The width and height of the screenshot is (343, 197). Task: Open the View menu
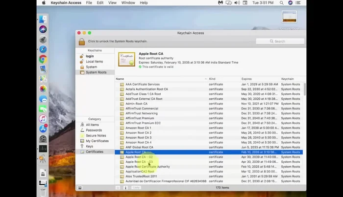(113, 3)
